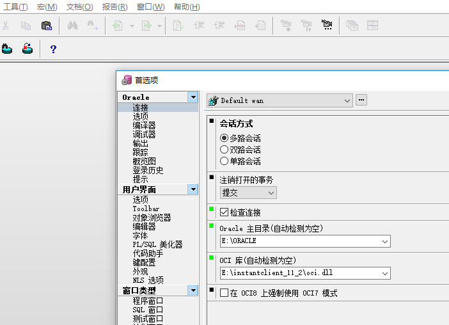Select 代码助手 in the preferences tree
This screenshot has width=449, height=325.
pos(148,253)
